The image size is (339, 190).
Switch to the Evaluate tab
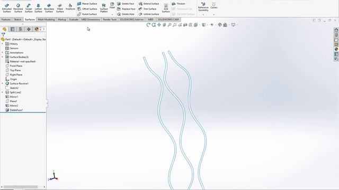click(x=74, y=20)
